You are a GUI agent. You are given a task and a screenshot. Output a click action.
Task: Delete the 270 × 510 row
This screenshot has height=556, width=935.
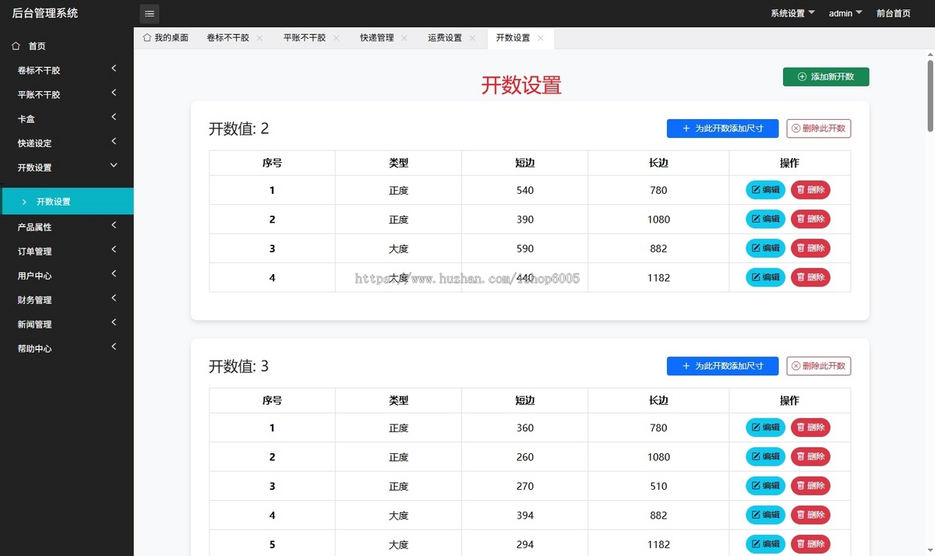click(810, 486)
